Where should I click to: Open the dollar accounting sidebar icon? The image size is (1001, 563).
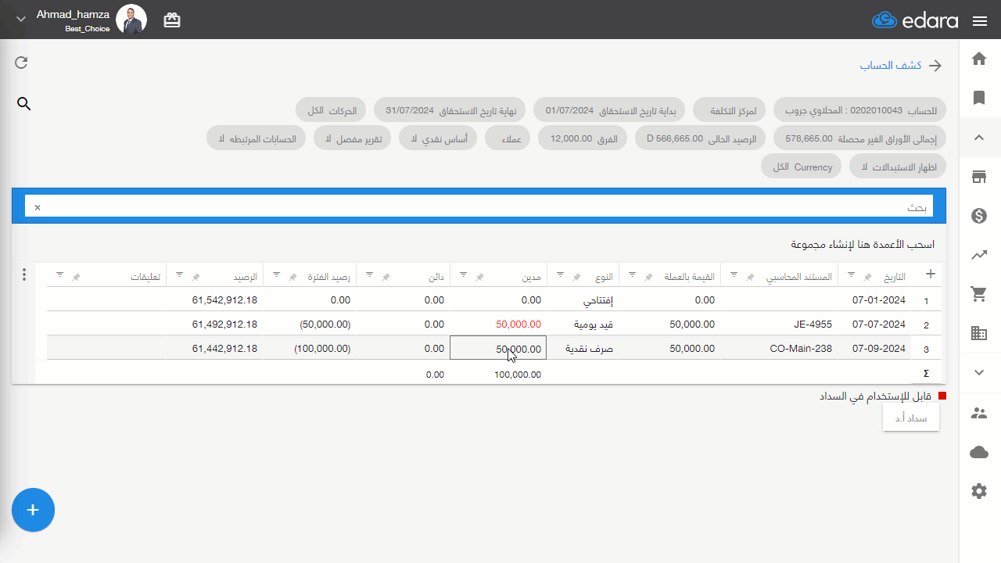point(979,216)
